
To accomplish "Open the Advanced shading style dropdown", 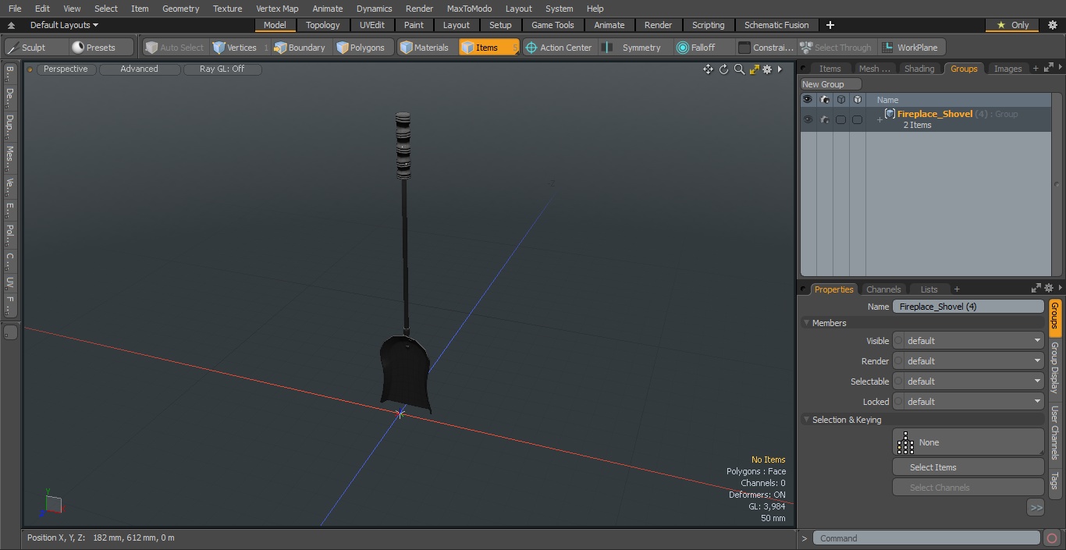I will [x=139, y=69].
